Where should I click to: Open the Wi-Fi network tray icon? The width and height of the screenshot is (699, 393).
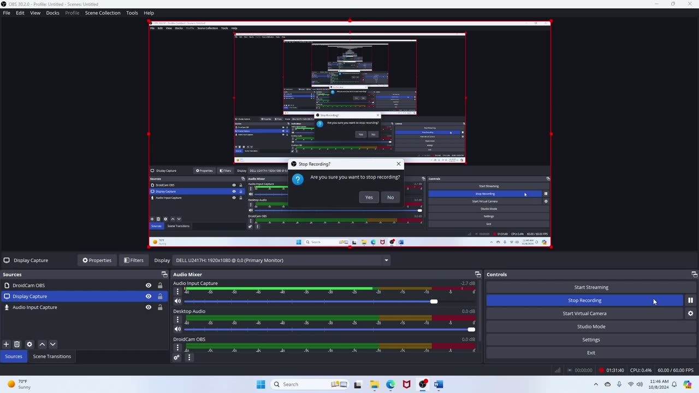(630, 384)
